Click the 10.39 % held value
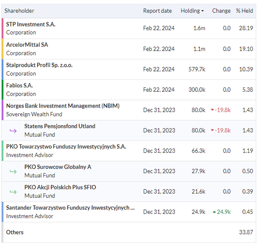Viewport: 263px width, 244px height. [x=246, y=69]
